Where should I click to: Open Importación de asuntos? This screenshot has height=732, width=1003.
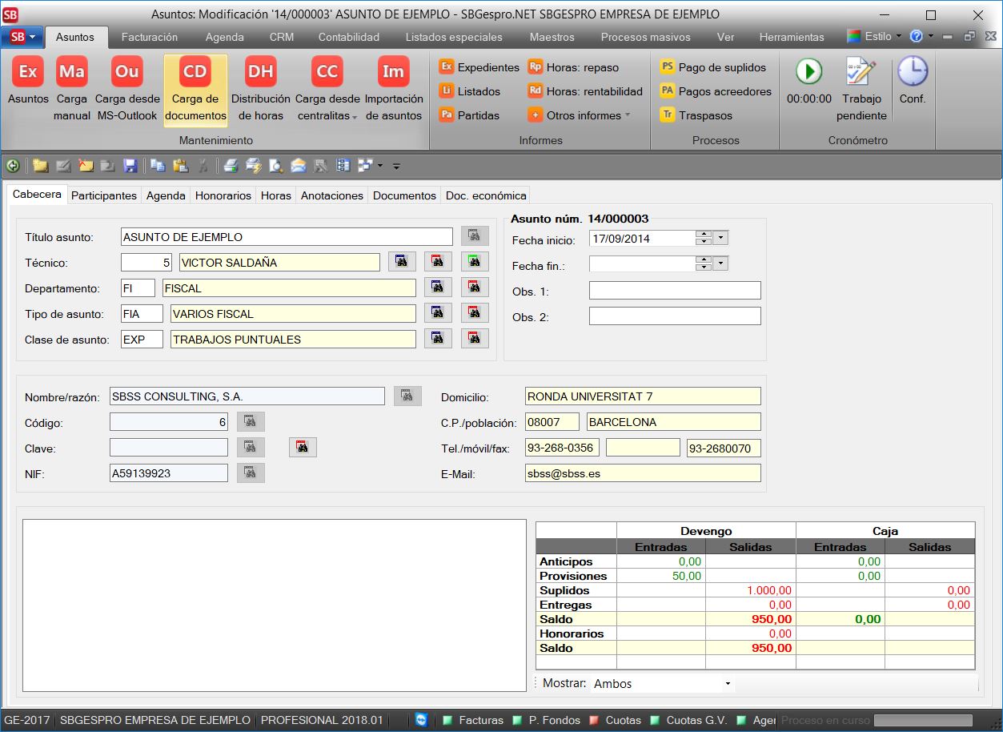click(x=393, y=90)
